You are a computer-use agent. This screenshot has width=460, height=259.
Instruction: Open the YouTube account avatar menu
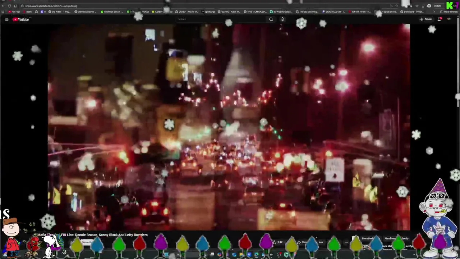click(x=449, y=19)
